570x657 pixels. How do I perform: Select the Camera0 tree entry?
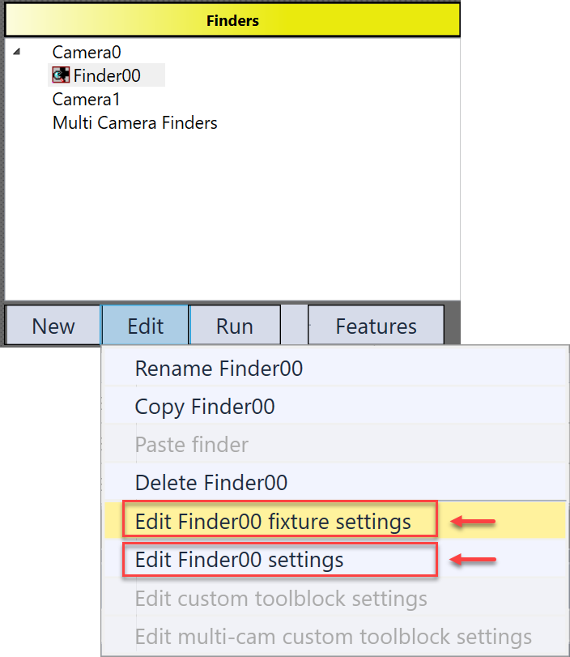(87, 53)
